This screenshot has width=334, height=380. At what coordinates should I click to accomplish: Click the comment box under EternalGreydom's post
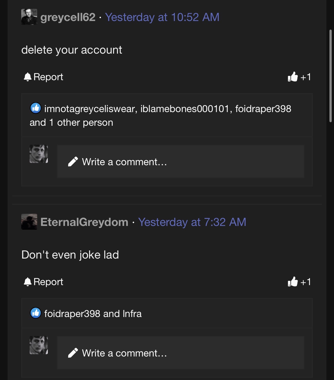pyautogui.click(x=180, y=353)
